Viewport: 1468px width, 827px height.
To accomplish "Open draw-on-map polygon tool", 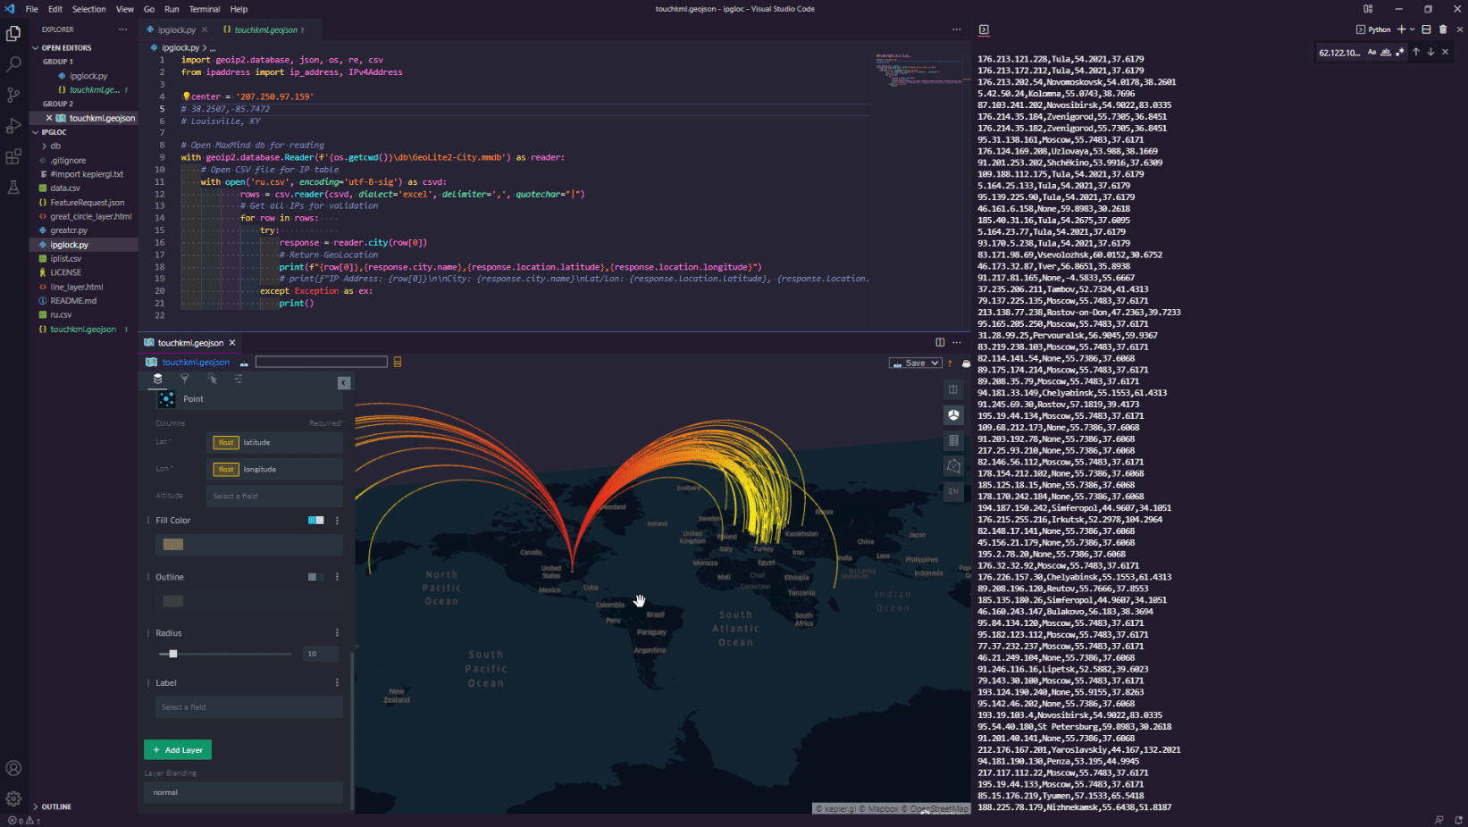I will pyautogui.click(x=953, y=466).
